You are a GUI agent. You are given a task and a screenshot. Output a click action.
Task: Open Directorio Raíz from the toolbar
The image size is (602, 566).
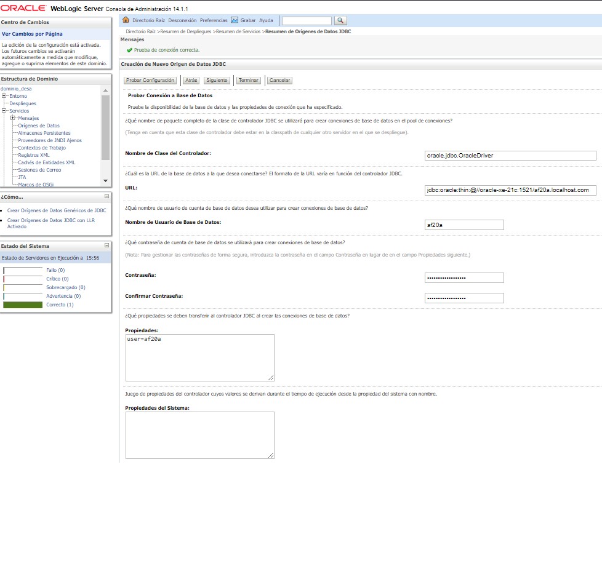(148, 20)
